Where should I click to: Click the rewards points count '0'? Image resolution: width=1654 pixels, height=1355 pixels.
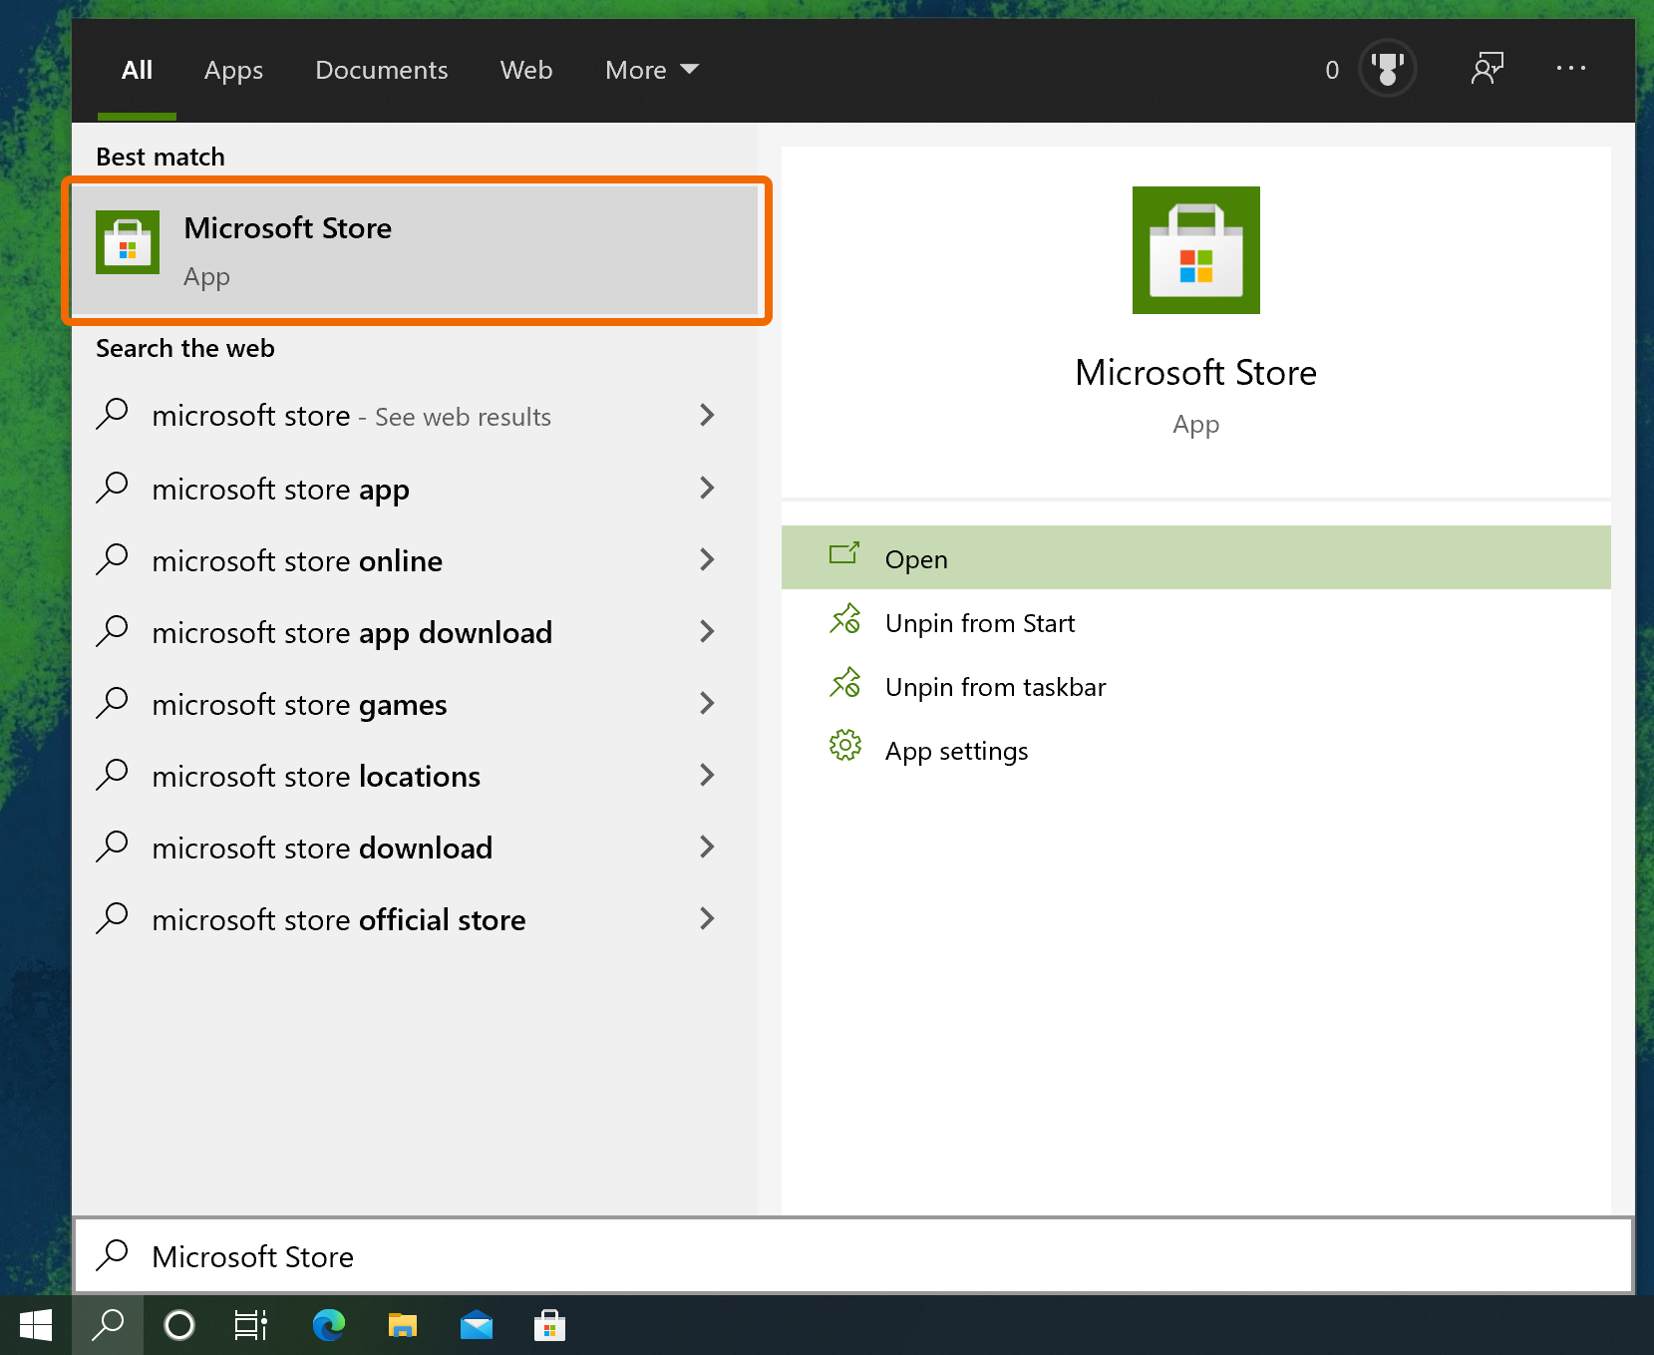click(x=1332, y=70)
